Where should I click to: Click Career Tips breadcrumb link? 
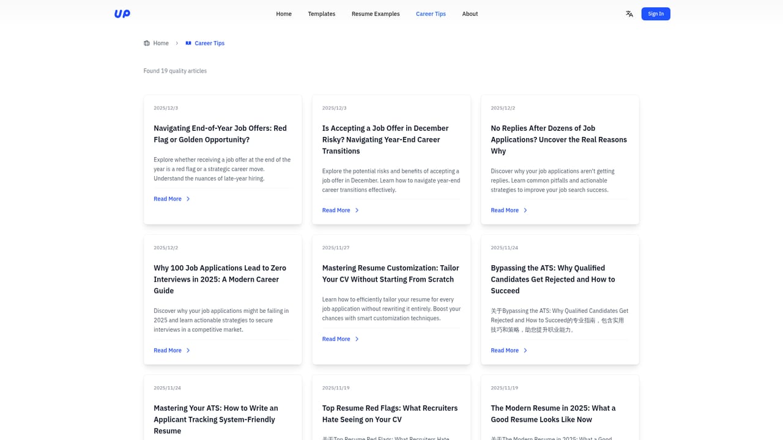coord(210,43)
